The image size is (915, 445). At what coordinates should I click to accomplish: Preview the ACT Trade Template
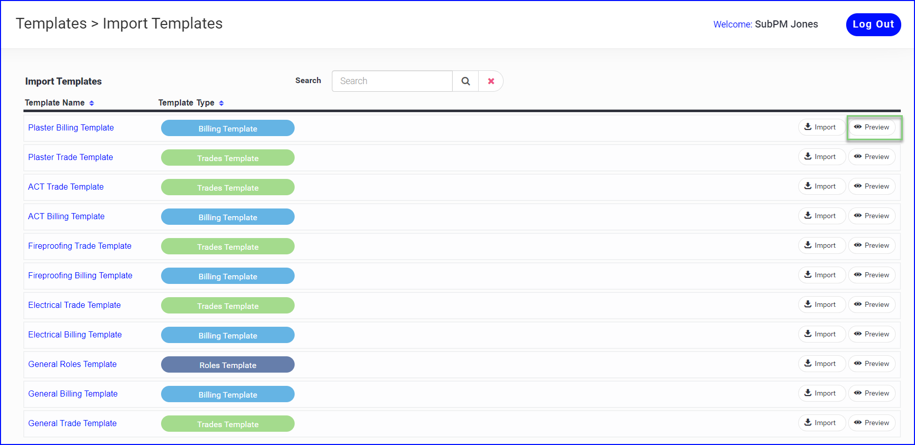[x=872, y=187]
